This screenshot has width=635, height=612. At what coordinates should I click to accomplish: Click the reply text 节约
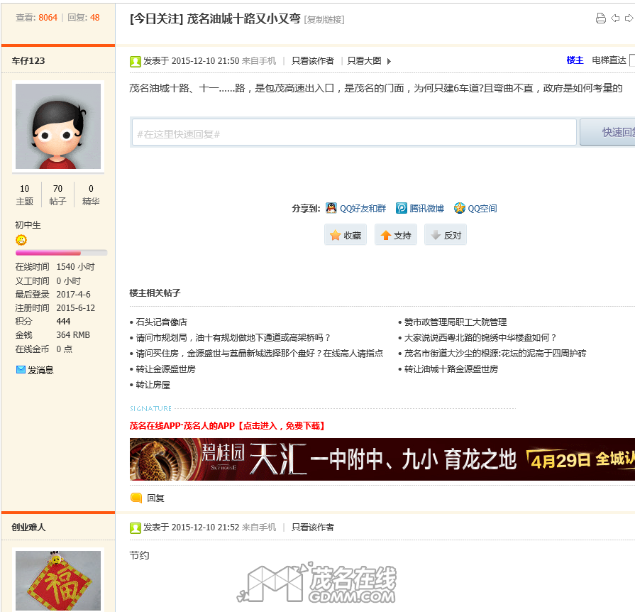pos(139,555)
